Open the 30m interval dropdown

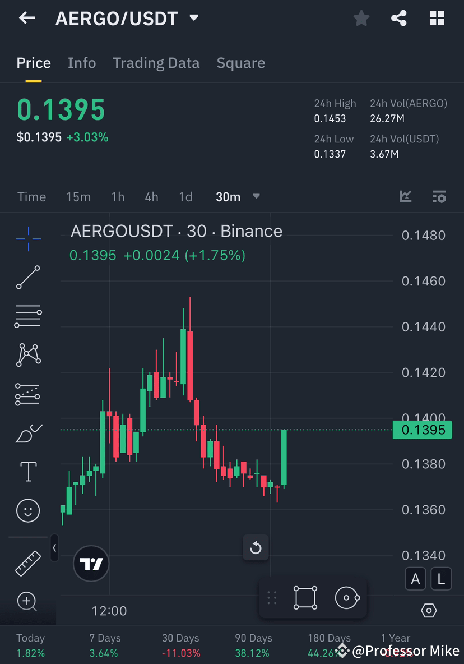[x=238, y=197]
